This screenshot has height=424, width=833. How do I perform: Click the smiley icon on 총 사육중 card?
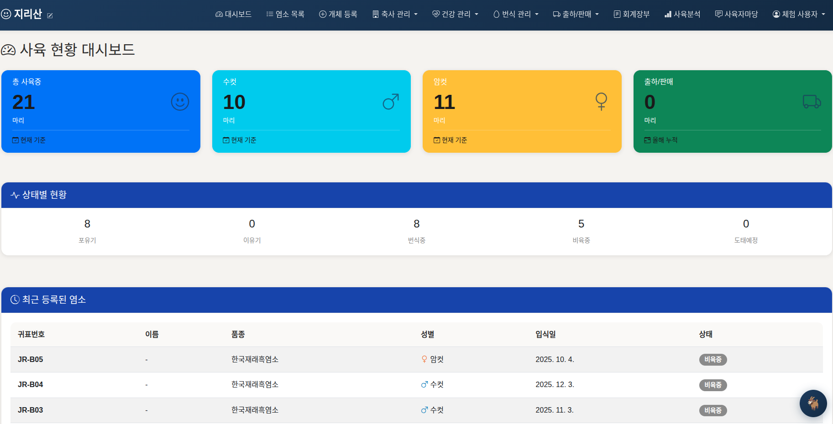click(180, 102)
